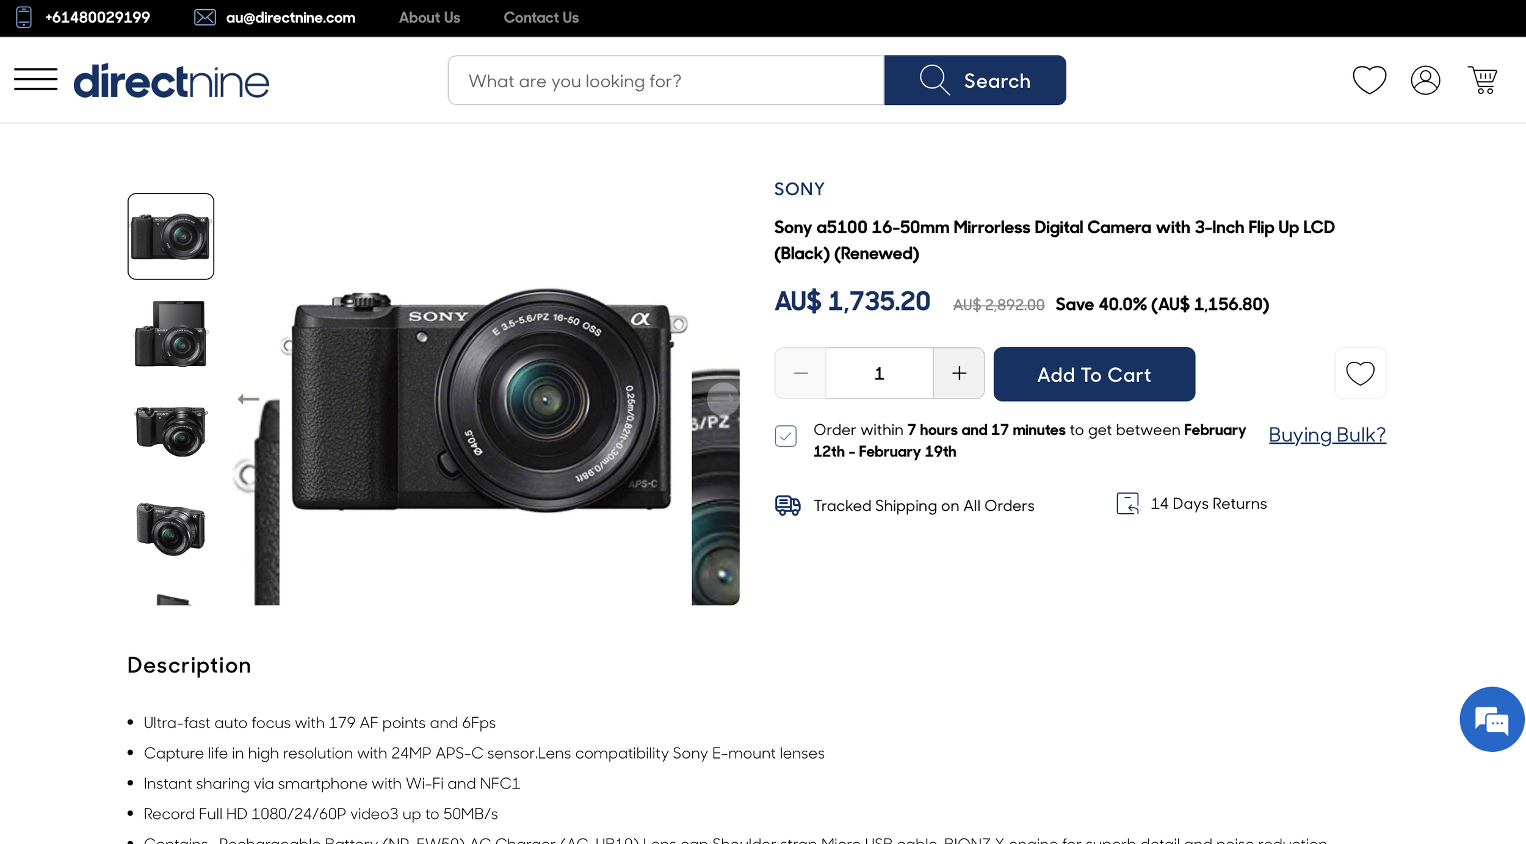Viewport: 1526px width, 844px height.
Task: Open the Contact Us page
Action: tap(541, 17)
